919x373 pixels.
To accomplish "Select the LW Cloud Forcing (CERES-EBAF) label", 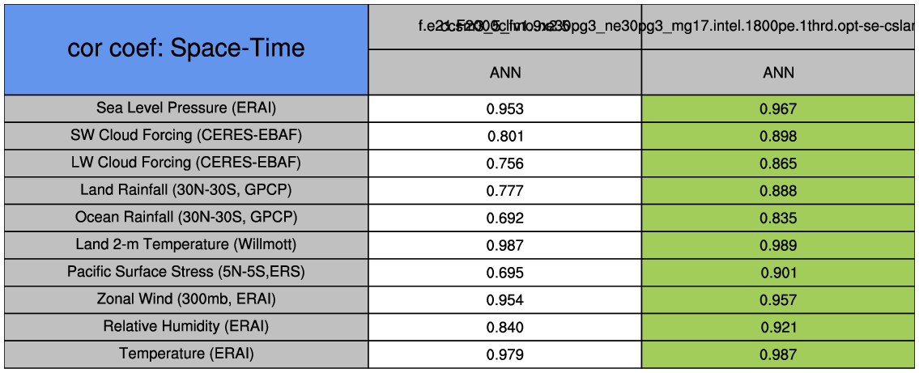I will tap(186, 163).
